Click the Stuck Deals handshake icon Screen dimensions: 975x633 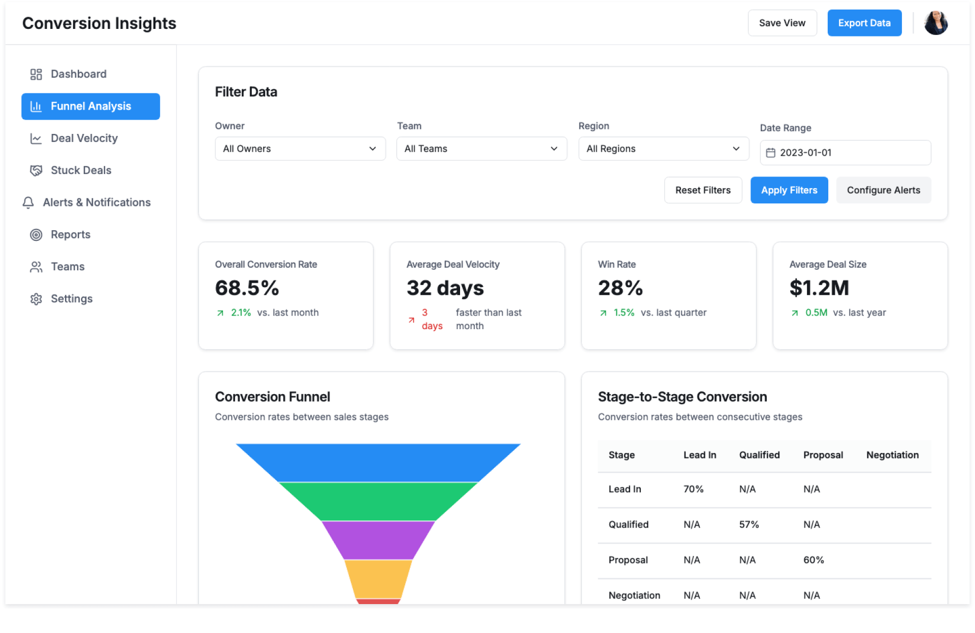point(36,170)
